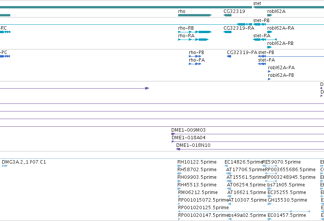Select the rho-RB transcript glyph
The height and width of the screenshot is (221, 324).
[195, 32]
